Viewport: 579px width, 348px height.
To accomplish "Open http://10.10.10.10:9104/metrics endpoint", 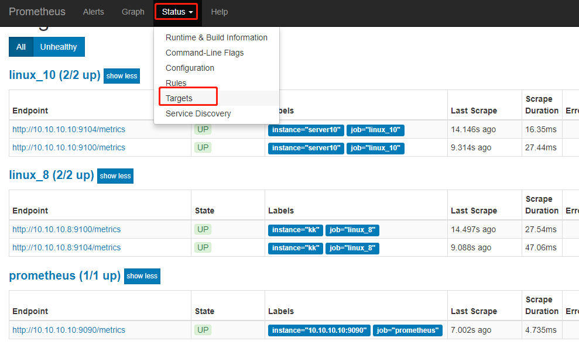I will coord(68,129).
